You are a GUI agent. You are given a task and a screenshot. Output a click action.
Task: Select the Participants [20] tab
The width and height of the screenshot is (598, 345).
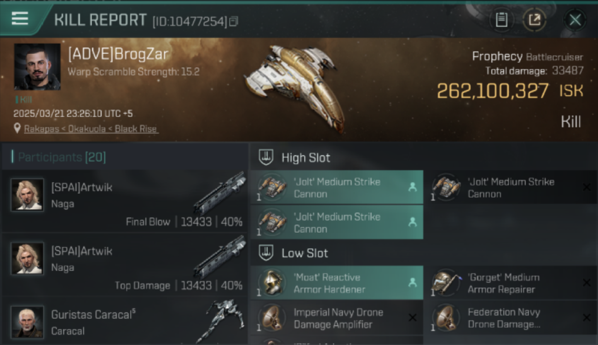[62, 157]
